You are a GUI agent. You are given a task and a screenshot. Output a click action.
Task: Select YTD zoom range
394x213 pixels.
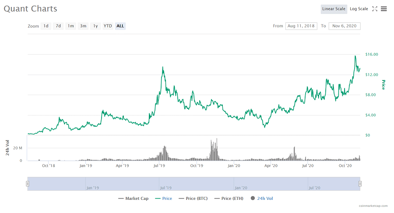click(x=108, y=26)
